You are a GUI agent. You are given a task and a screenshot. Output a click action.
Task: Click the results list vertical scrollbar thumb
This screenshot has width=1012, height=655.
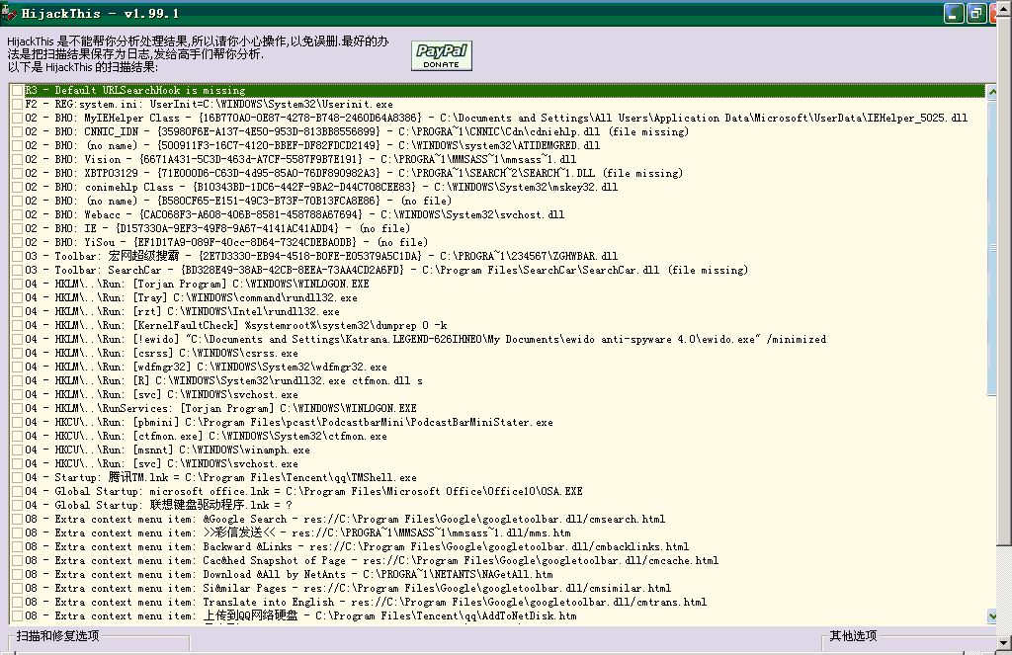pos(992,248)
